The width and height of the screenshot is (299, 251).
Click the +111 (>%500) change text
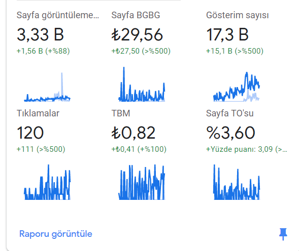(41, 149)
